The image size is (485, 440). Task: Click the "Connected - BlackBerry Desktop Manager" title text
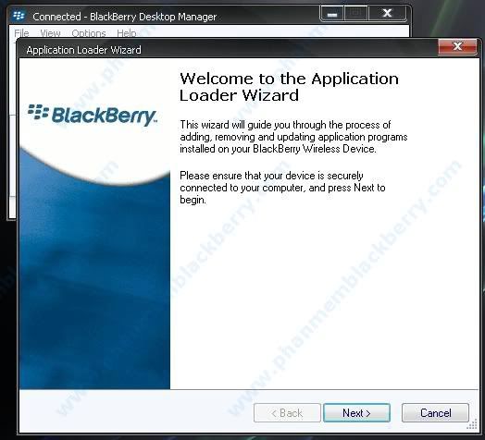click(124, 17)
